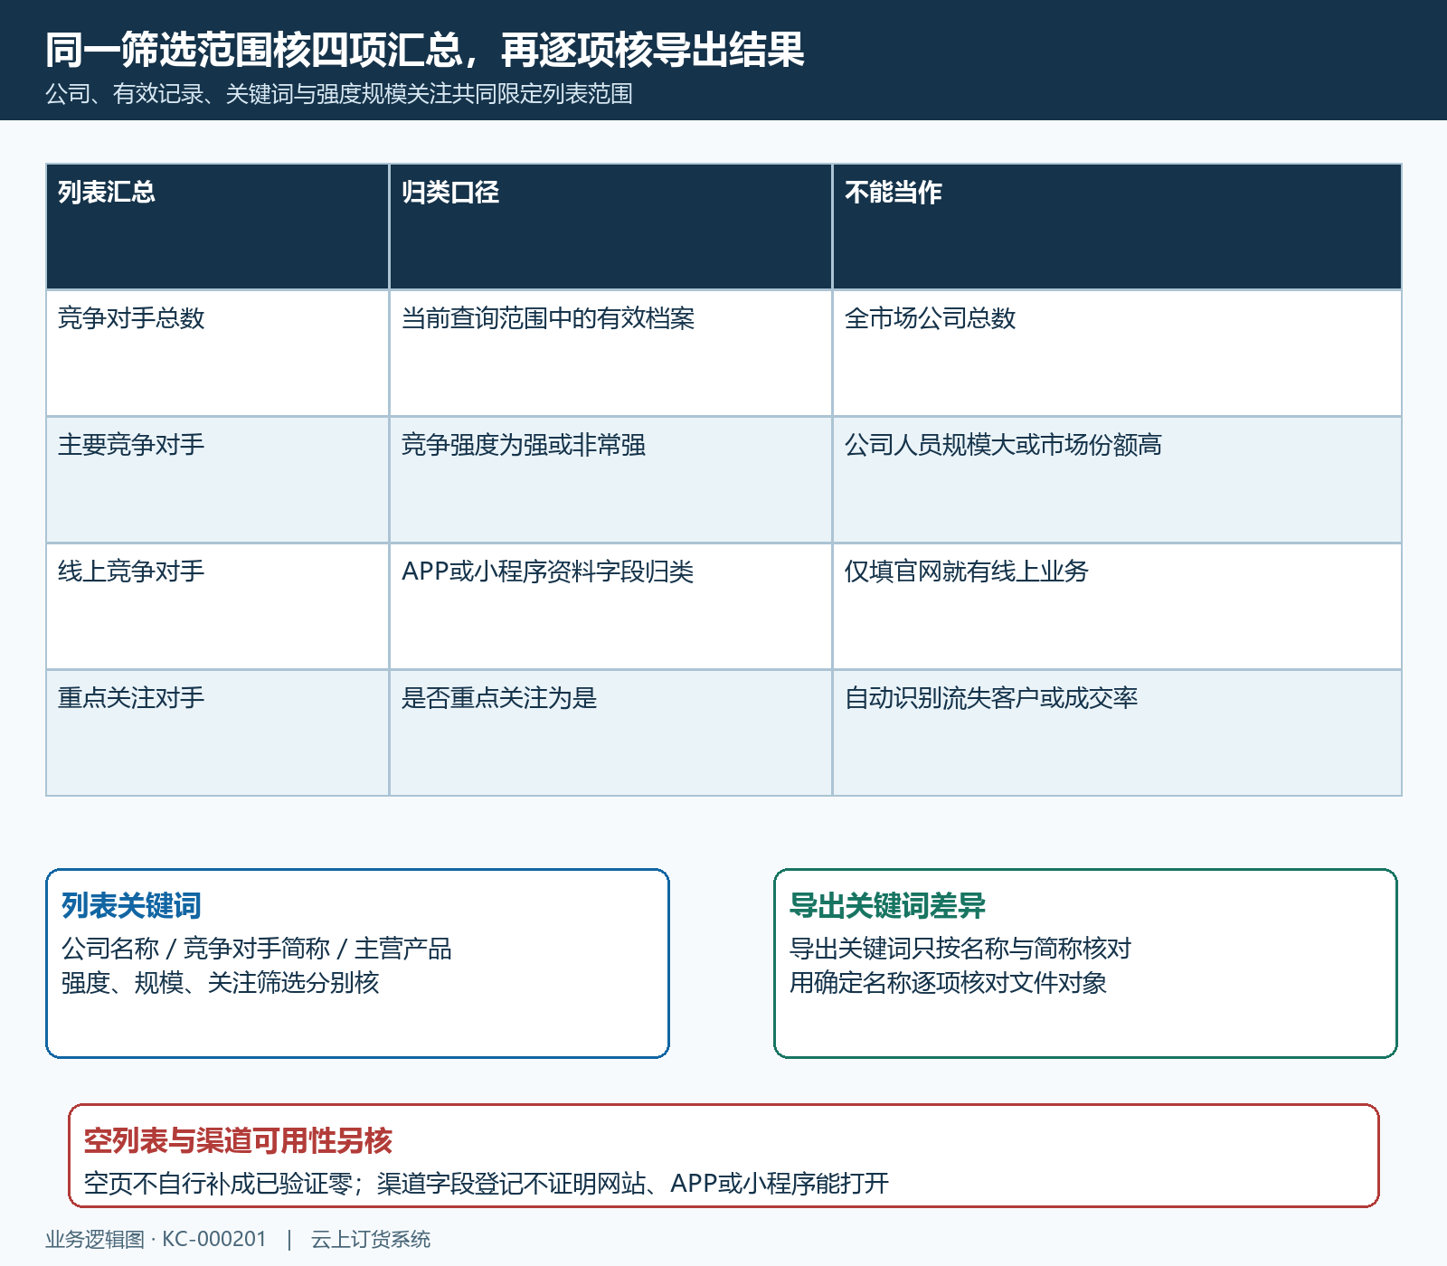Click the 空列表与渠道可用性另核 heading
This screenshot has height=1266, width=1447.
tap(238, 1140)
